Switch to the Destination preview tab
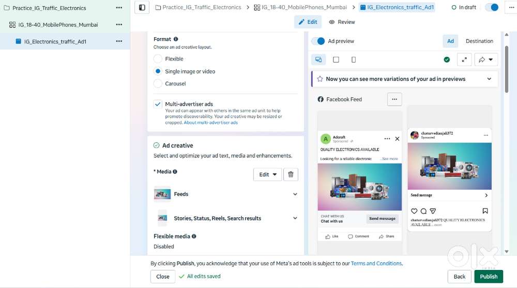Viewport: 517px width, 288px height. pos(479,41)
